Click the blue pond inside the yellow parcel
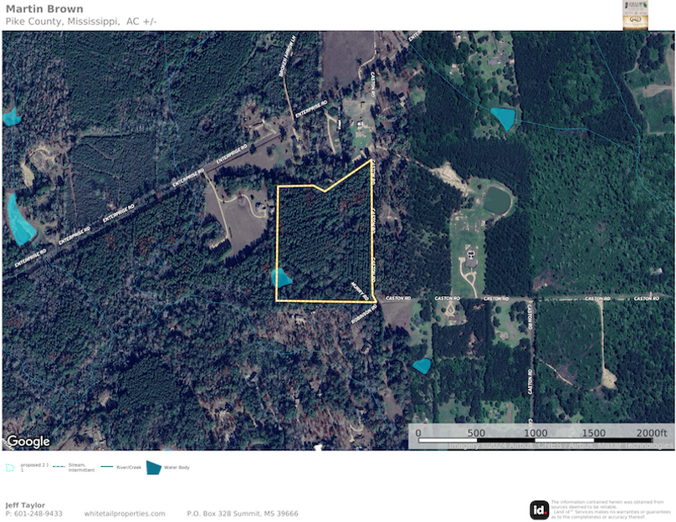Screen dimensions: 676x522 282,278
